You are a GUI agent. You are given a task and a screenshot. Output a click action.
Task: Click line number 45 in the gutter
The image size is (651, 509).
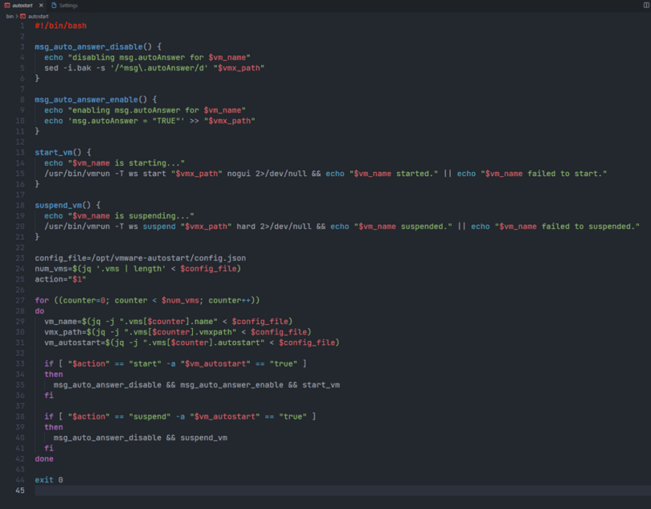click(x=21, y=490)
